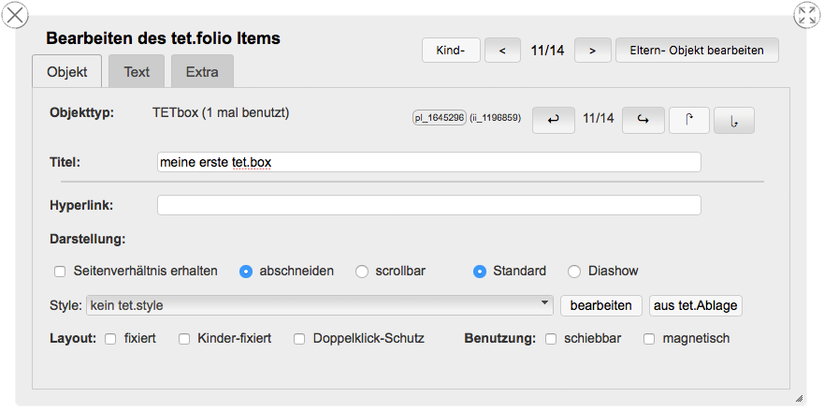The image size is (824, 412).
Task: Open the Style dropdown 'kein tet.style'
Action: click(x=319, y=304)
